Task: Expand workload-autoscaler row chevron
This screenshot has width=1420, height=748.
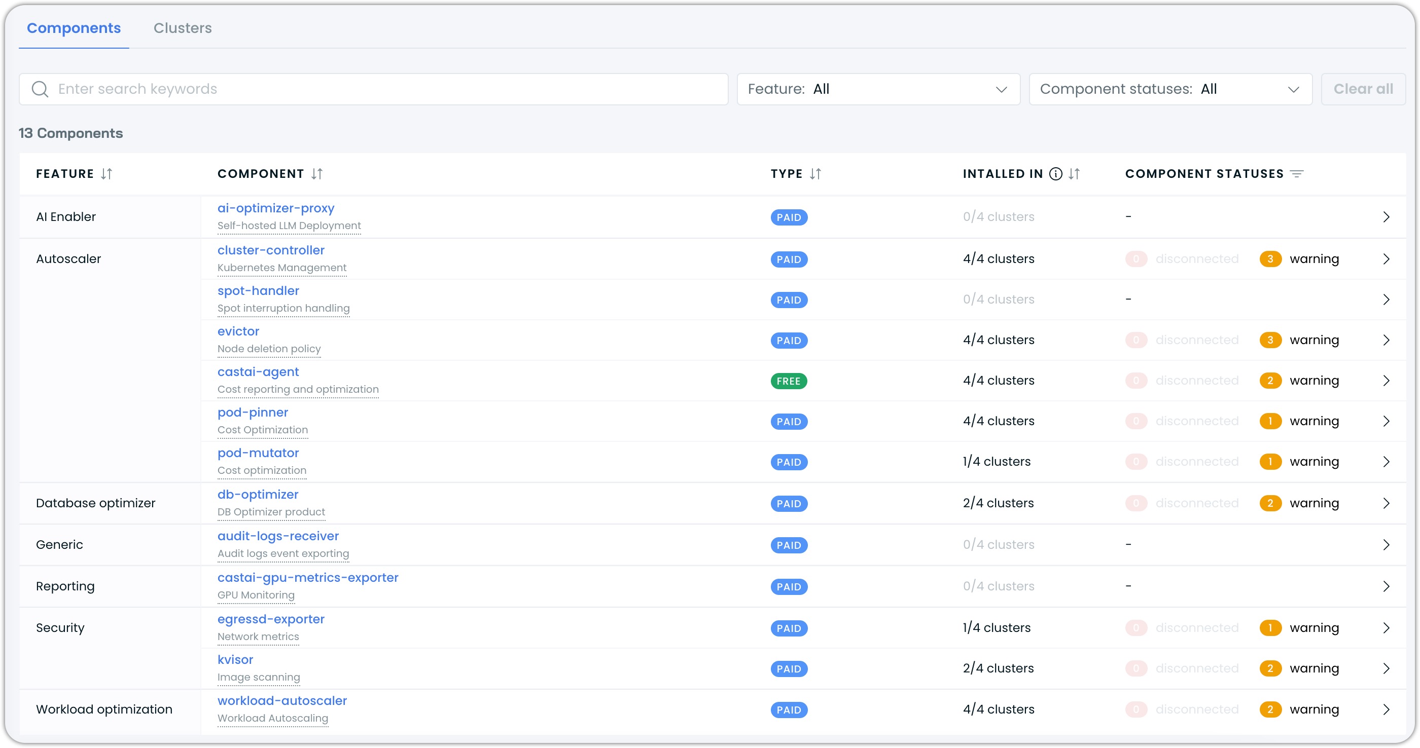Action: click(x=1386, y=709)
